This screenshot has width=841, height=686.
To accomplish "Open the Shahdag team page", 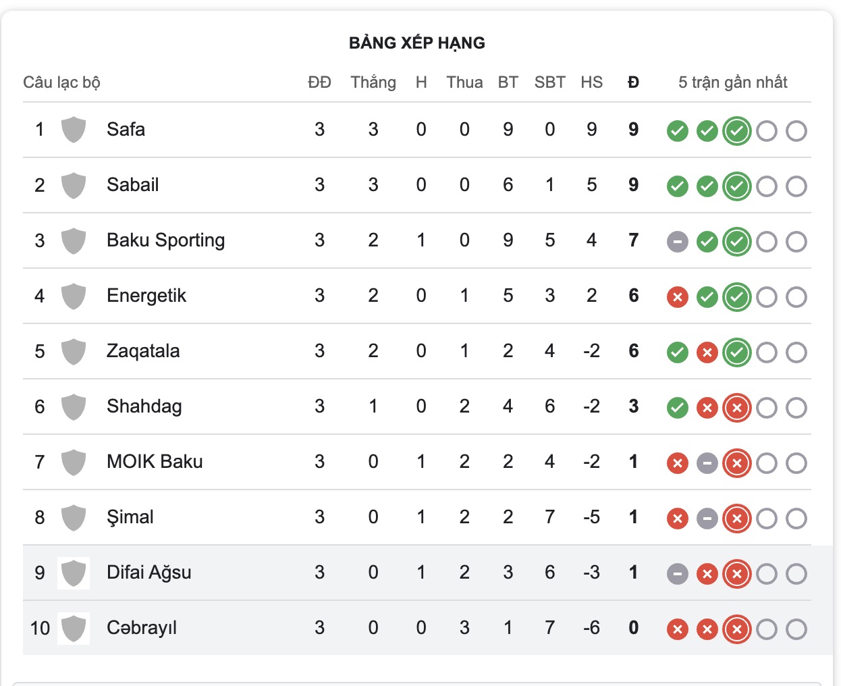I will tap(144, 406).
